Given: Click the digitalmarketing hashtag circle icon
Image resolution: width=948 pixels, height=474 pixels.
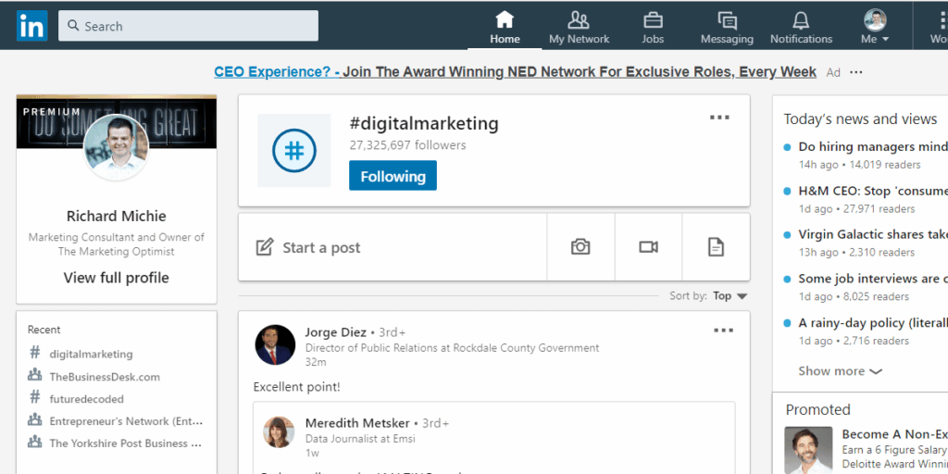Looking at the screenshot, I should [x=294, y=151].
